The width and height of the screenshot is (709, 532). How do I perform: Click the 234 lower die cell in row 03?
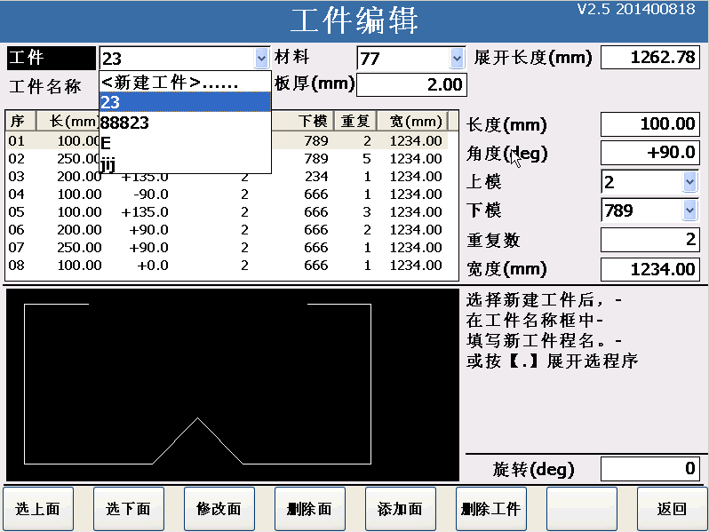(316, 176)
